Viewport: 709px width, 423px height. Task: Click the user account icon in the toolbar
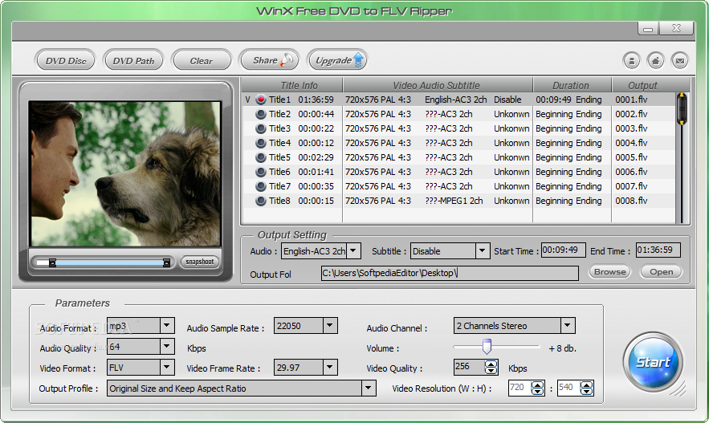pos(631,60)
